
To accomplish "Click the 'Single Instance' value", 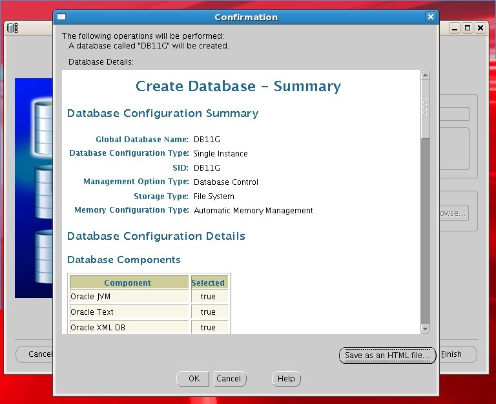I will (220, 154).
